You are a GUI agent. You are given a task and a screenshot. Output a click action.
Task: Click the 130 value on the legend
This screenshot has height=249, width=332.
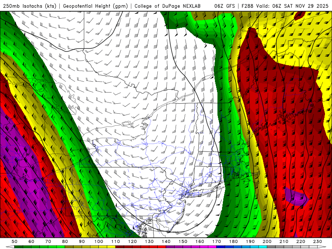tap(149, 242)
